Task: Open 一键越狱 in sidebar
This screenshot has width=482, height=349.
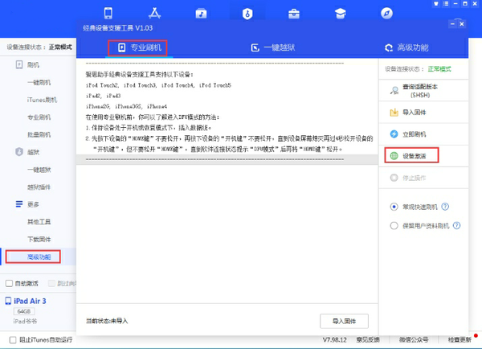Action: pyautogui.click(x=39, y=170)
